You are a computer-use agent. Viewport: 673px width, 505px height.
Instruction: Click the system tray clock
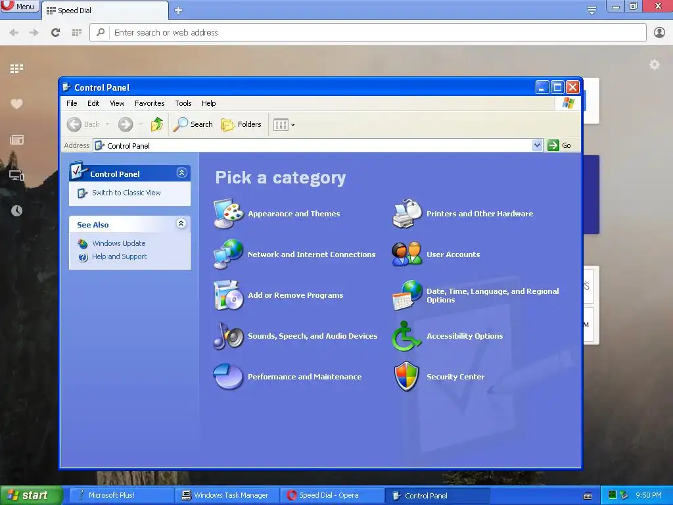pyautogui.click(x=649, y=495)
